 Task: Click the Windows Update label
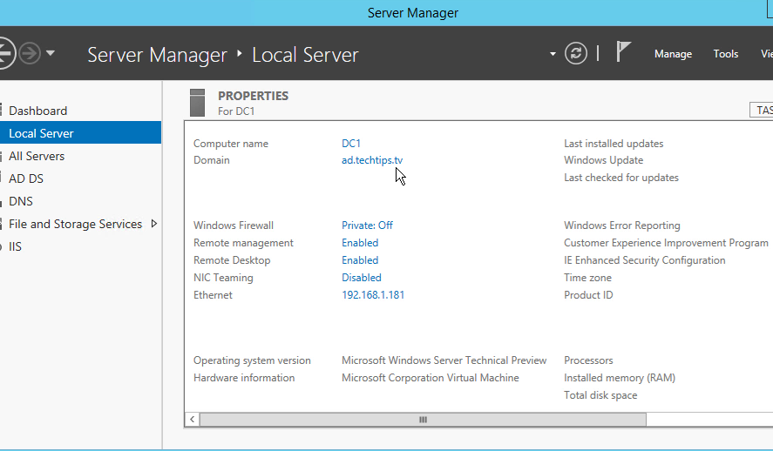[603, 160]
